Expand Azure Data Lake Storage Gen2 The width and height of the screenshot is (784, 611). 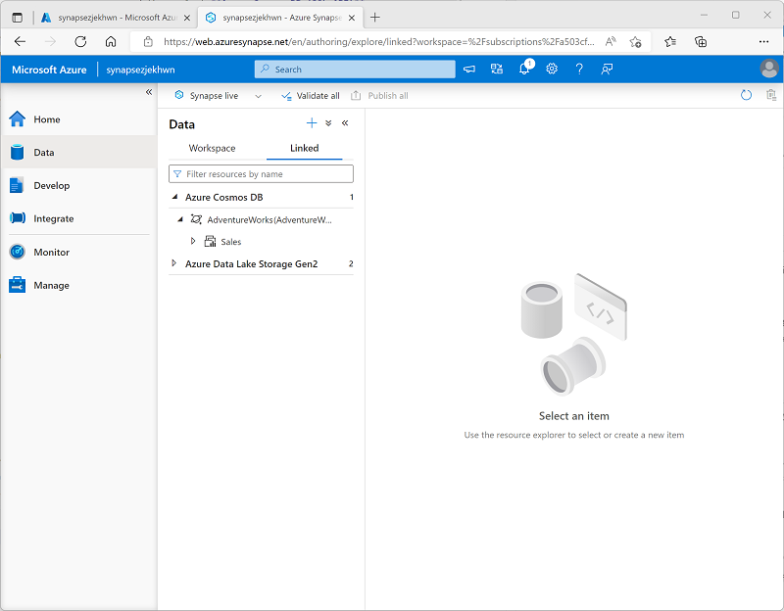tap(173, 263)
